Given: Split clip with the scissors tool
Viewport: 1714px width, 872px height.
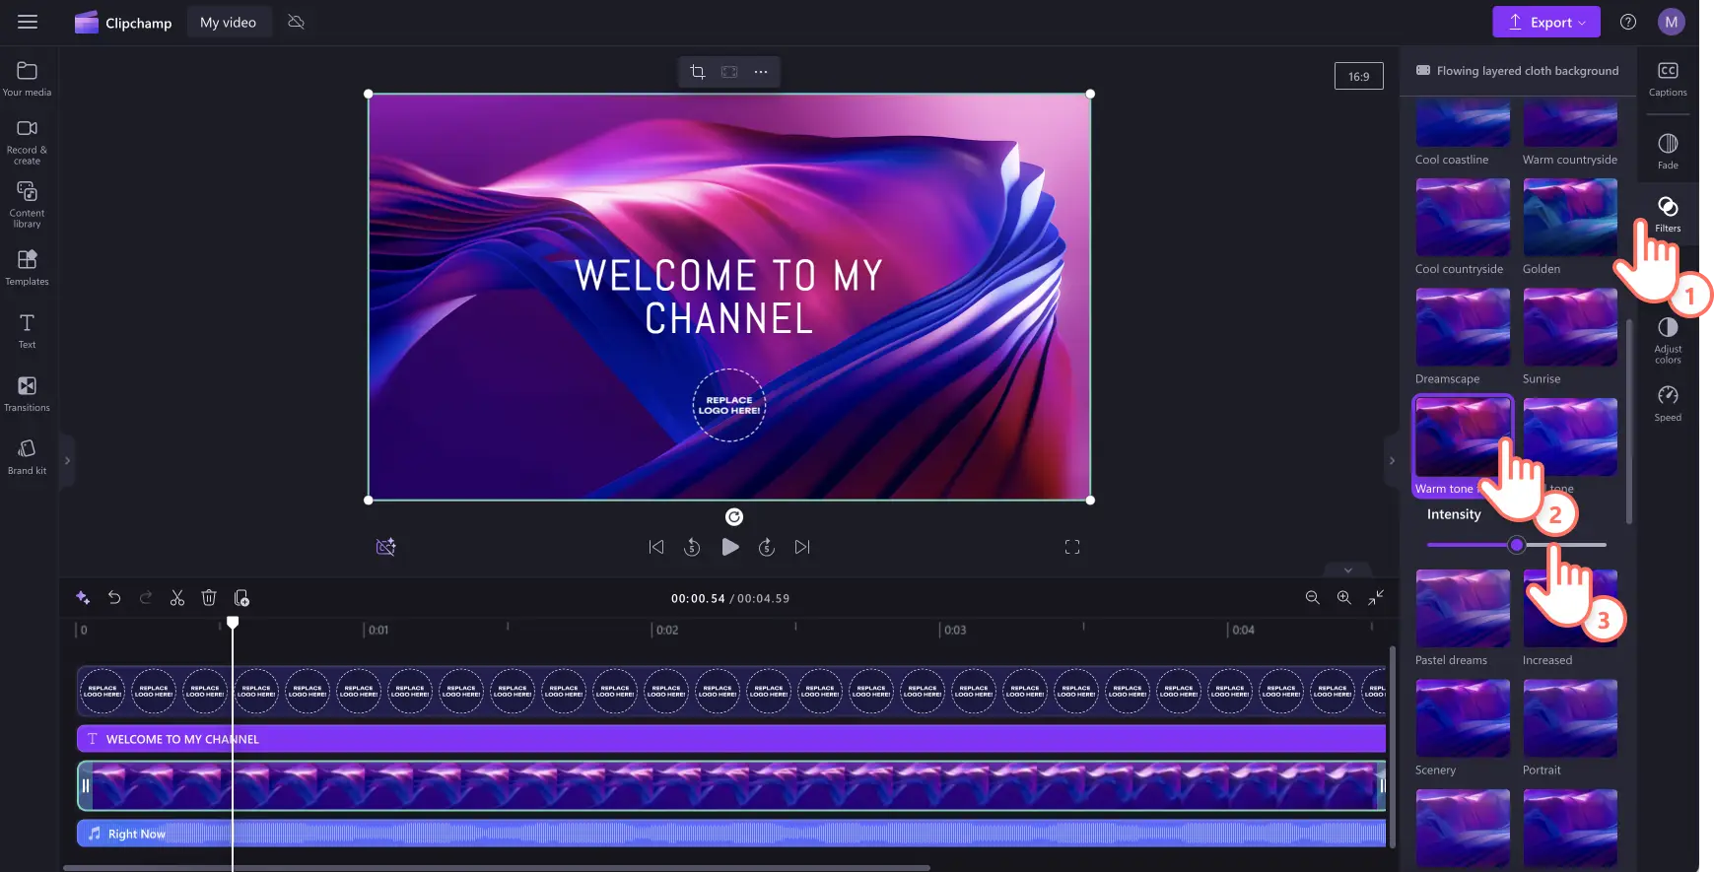Looking at the screenshot, I should point(177,598).
